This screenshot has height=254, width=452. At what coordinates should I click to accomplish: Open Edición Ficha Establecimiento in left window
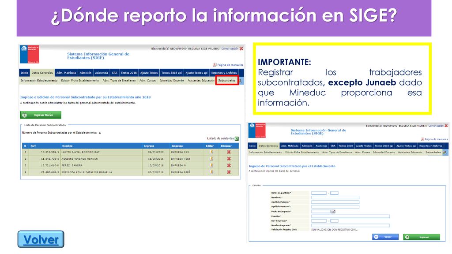click(80, 81)
